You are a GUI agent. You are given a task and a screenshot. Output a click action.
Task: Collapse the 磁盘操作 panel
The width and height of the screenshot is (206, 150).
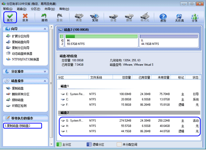pos(45,81)
